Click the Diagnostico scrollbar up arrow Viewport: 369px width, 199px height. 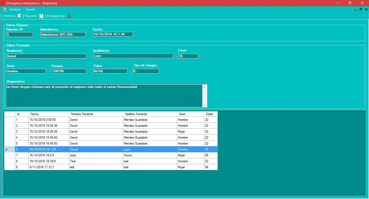coord(205,87)
